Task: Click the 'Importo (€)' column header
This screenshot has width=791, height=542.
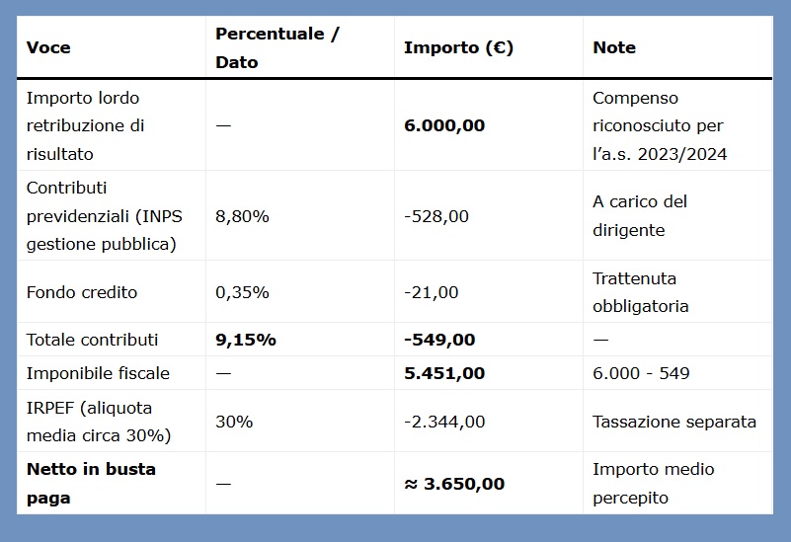Action: click(x=458, y=47)
